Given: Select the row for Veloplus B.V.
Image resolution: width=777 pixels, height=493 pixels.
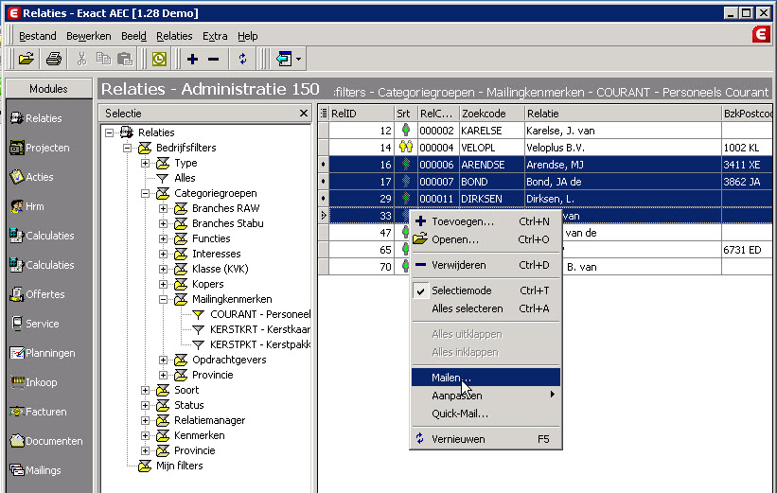Looking at the screenshot, I should click(x=545, y=148).
